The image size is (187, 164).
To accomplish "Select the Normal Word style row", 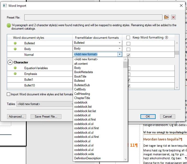I will (40, 55).
